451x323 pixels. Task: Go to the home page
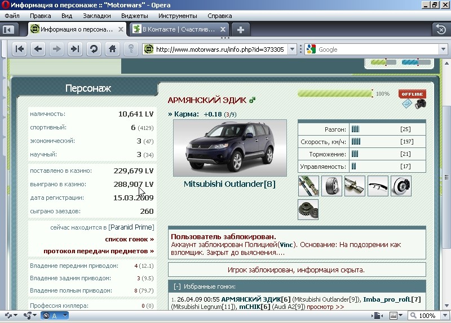(x=112, y=49)
